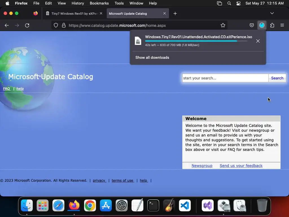Open the FAQ link
Screen dimensions: 289x217
point(7,88)
